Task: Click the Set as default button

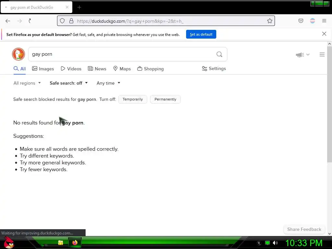Action: click(201, 34)
